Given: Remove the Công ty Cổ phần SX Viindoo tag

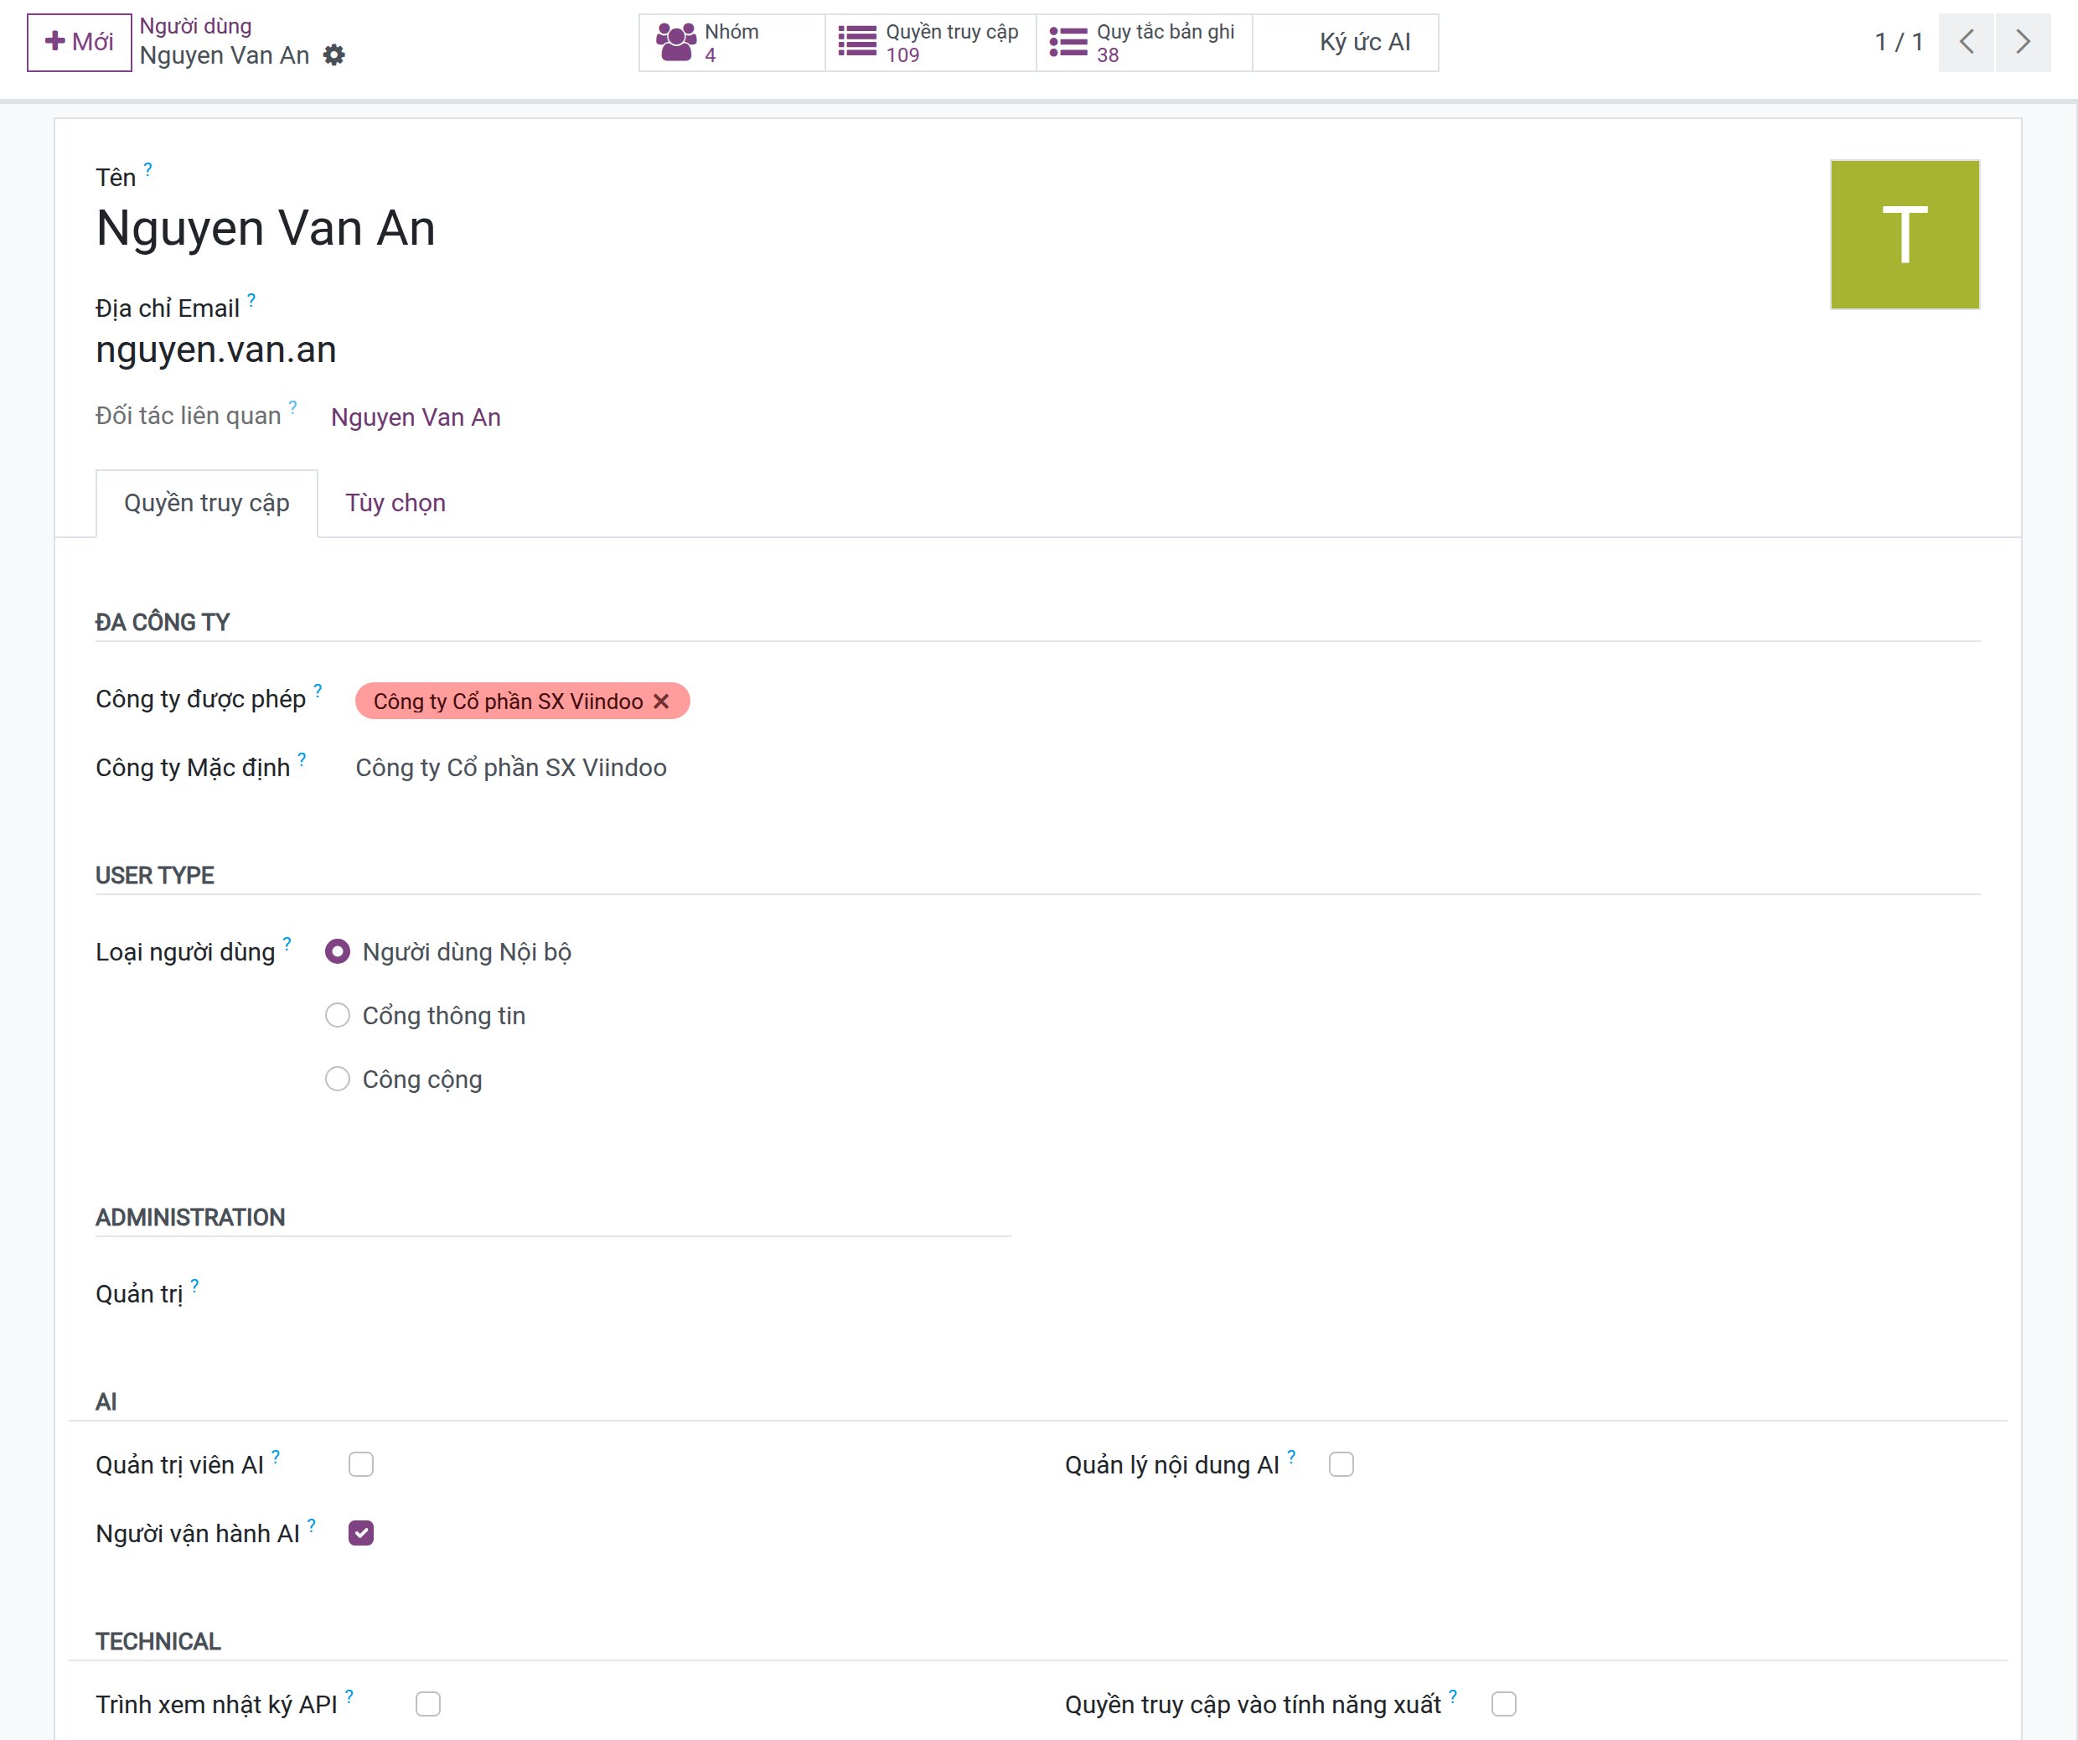Looking at the screenshot, I should (x=661, y=701).
